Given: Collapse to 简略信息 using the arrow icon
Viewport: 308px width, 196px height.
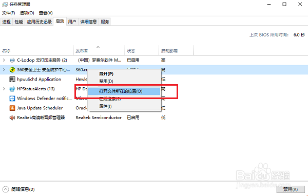Looking at the screenshot, I should click(6, 189).
